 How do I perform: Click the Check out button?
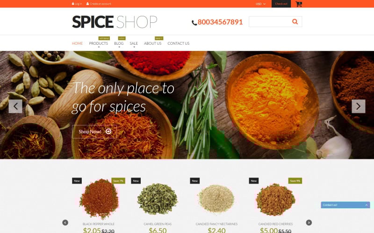(x=281, y=4)
